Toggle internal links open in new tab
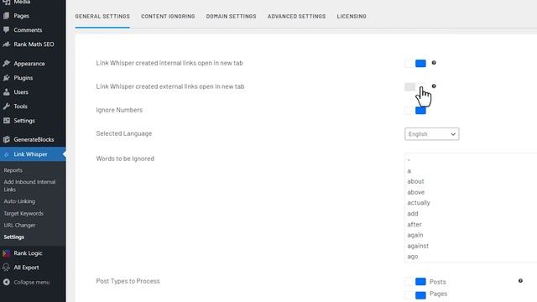The height and width of the screenshot is (302, 537). coord(415,64)
